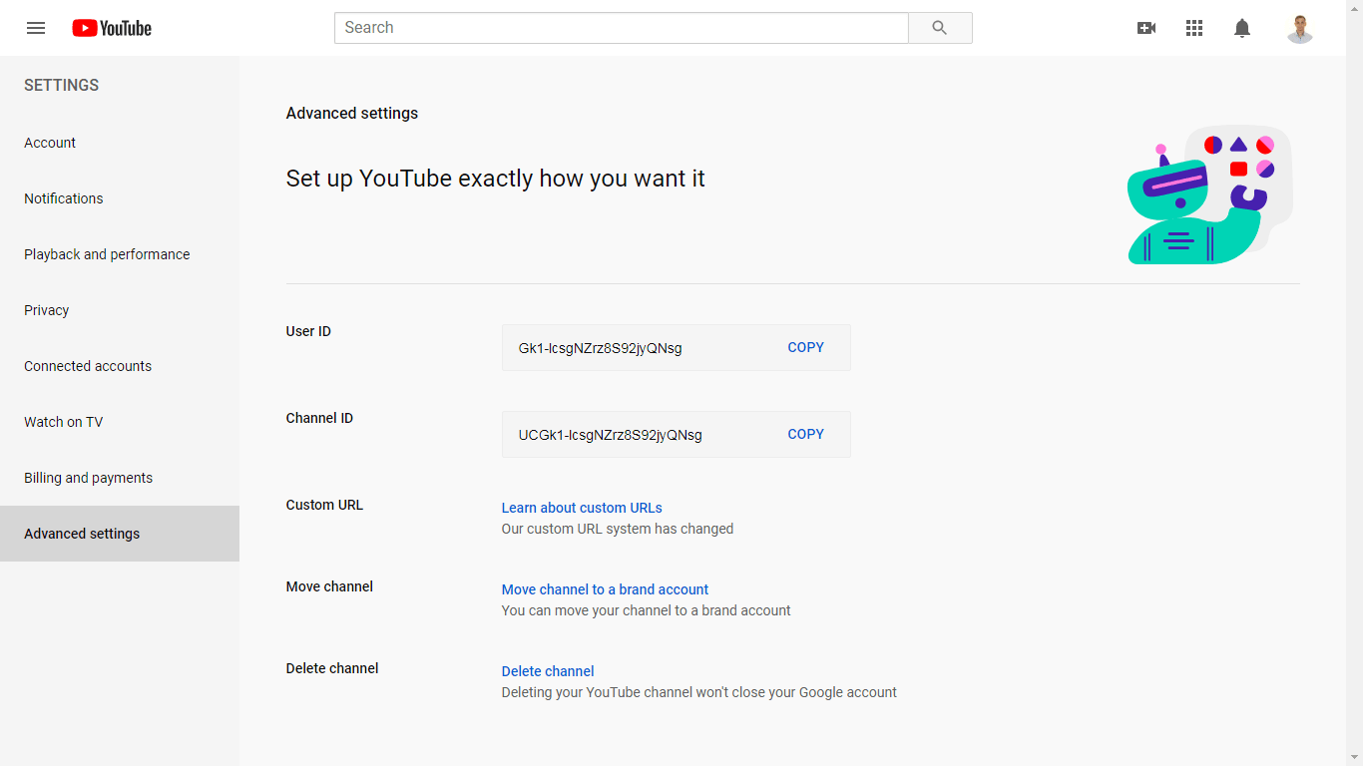The width and height of the screenshot is (1363, 766).
Task: Click the robot illustration graphic
Action: pos(1208,195)
